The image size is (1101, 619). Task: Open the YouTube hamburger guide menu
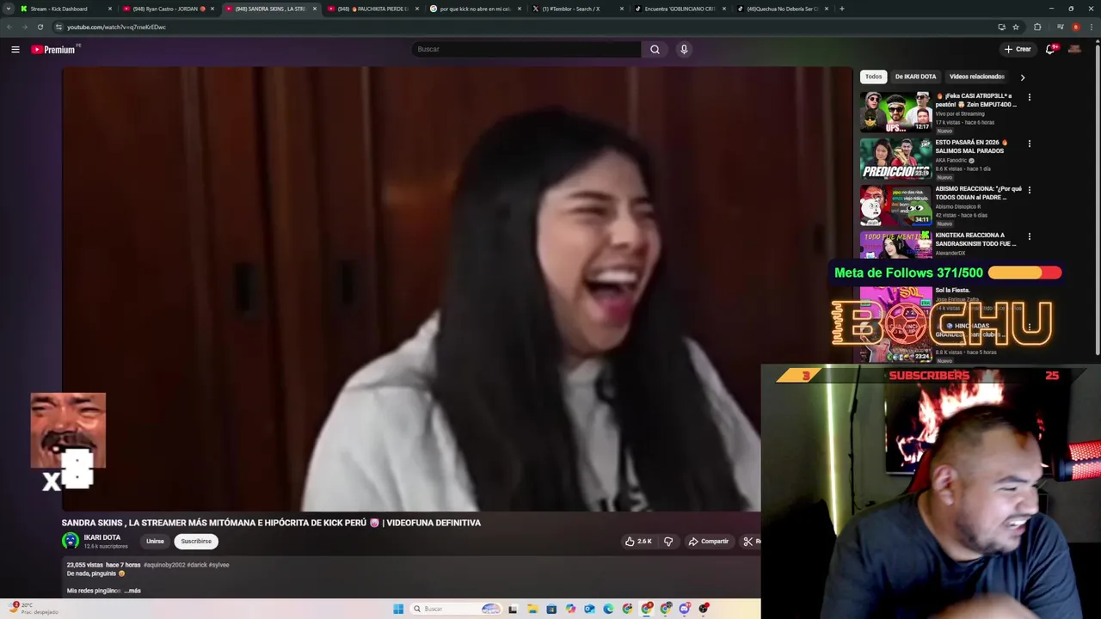coord(15,49)
